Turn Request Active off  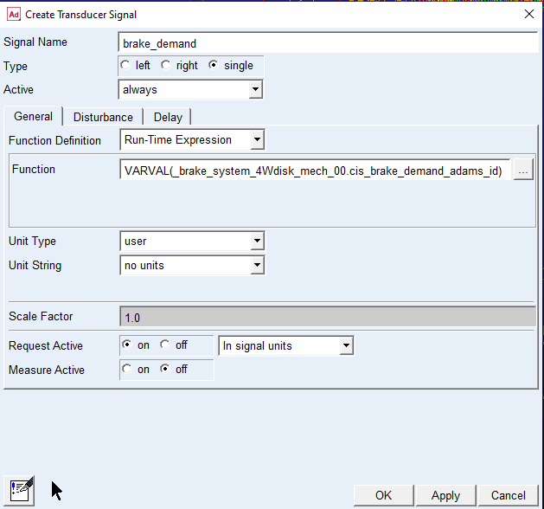165,345
